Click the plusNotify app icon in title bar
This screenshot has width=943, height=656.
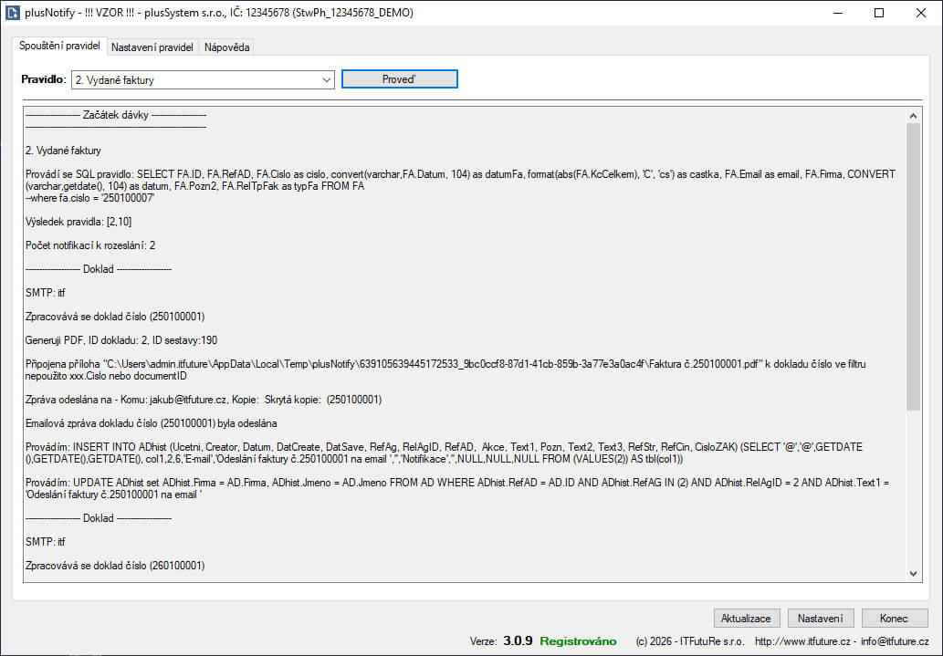coord(13,13)
